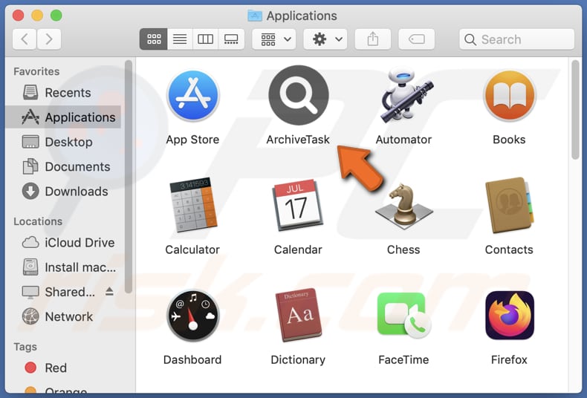This screenshot has height=398, width=587.
Task: Click the Locations section header
Action: [x=38, y=221]
